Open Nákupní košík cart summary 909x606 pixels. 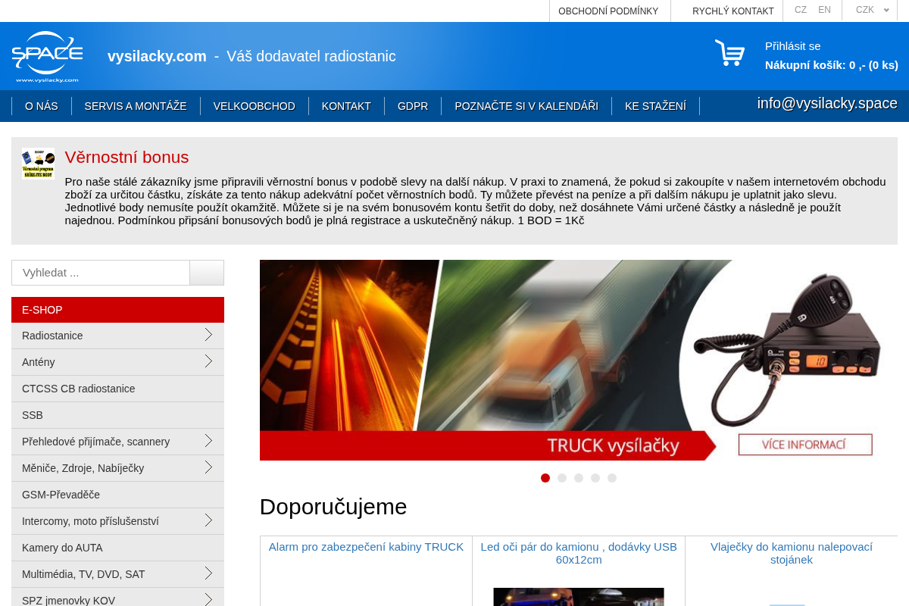[x=831, y=64]
